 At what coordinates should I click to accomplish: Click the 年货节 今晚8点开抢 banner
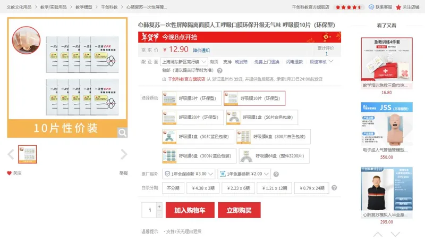pyautogui.click(x=240, y=37)
